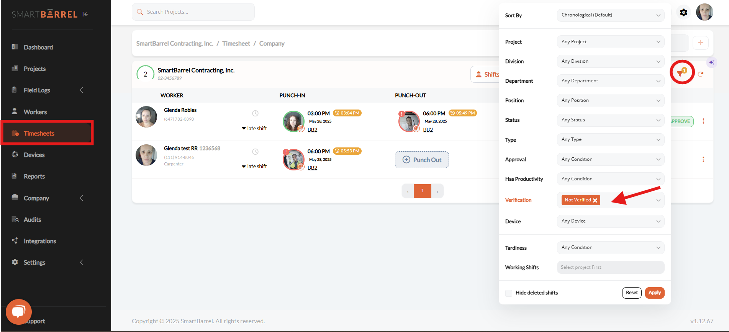Click the Apply button
The height and width of the screenshot is (332, 729).
click(x=655, y=293)
